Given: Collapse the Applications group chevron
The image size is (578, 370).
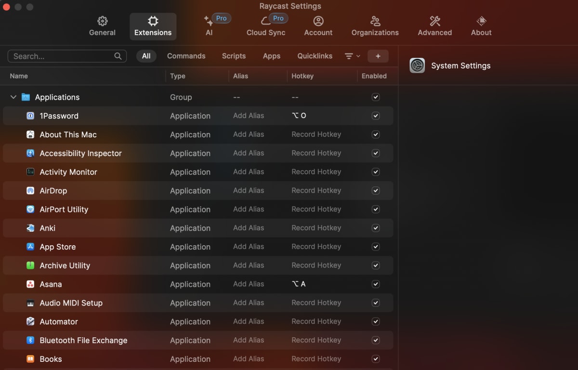Looking at the screenshot, I should [13, 97].
